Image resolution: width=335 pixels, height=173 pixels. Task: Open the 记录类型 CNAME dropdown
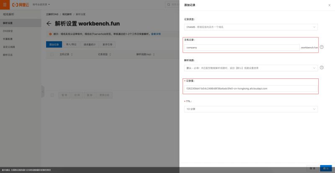point(251,27)
